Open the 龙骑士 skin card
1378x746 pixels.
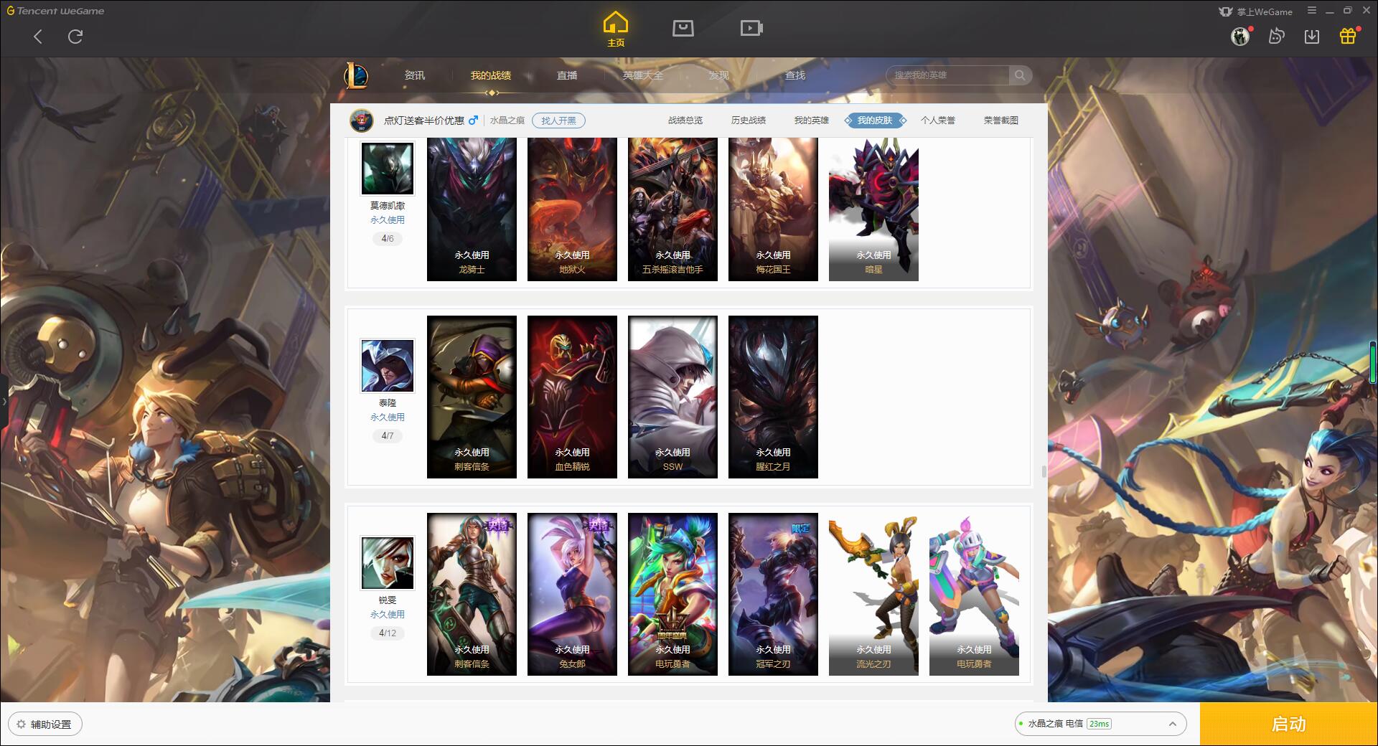472,209
